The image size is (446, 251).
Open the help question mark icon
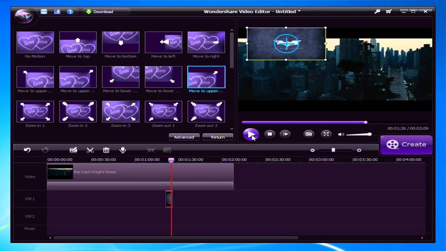pos(70,12)
